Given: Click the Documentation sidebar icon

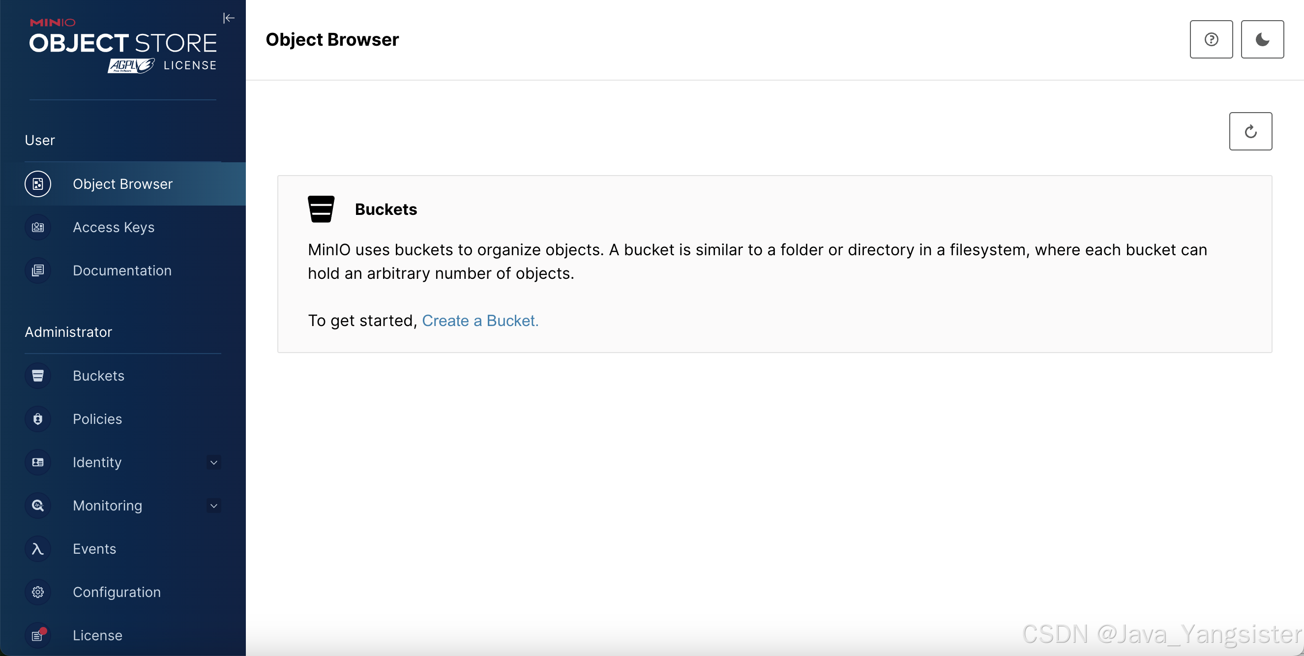Looking at the screenshot, I should pyautogui.click(x=37, y=270).
